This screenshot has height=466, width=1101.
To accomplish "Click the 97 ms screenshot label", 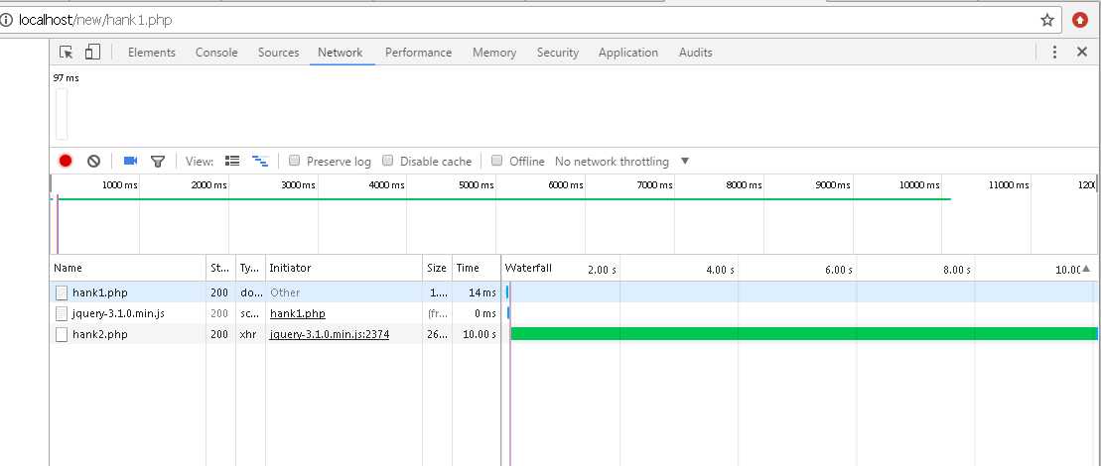I will click(x=66, y=78).
